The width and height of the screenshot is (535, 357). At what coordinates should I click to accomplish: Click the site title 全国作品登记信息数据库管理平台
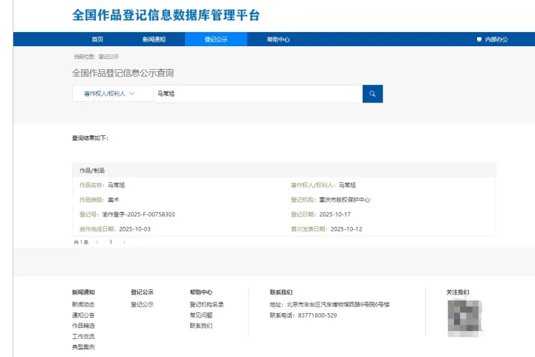(x=166, y=15)
